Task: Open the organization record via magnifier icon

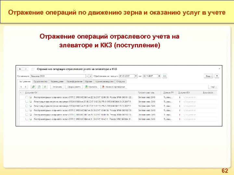Action: click(x=90, y=76)
